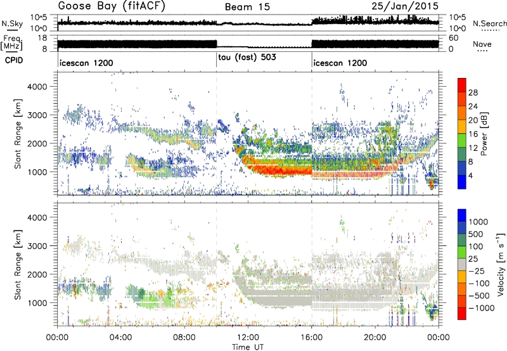507x351 pixels.
Task: Click 'Slant Range [km]' label of power panel
Action: click(x=18, y=134)
